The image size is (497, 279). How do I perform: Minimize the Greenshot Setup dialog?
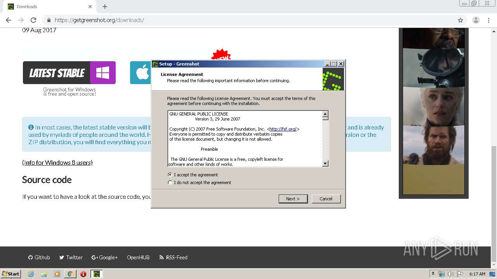point(327,64)
